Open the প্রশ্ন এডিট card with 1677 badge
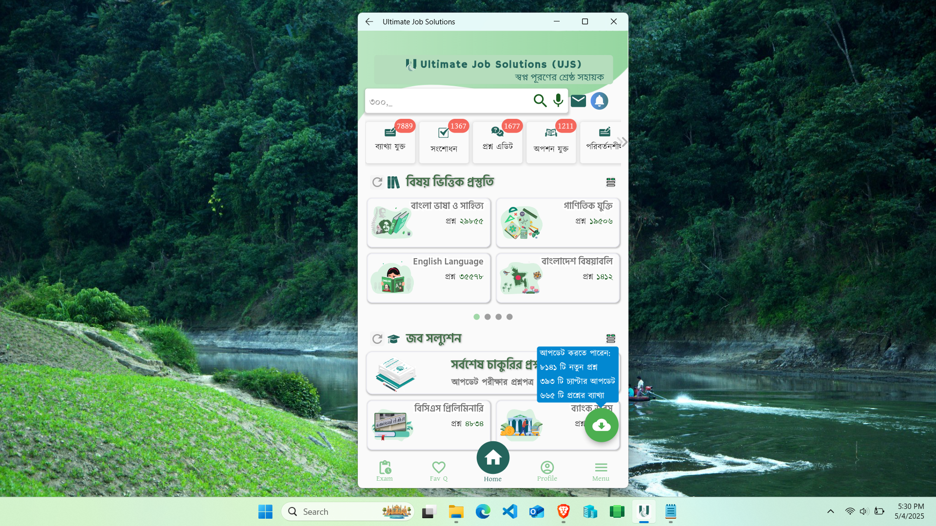This screenshot has width=936, height=526. [497, 142]
